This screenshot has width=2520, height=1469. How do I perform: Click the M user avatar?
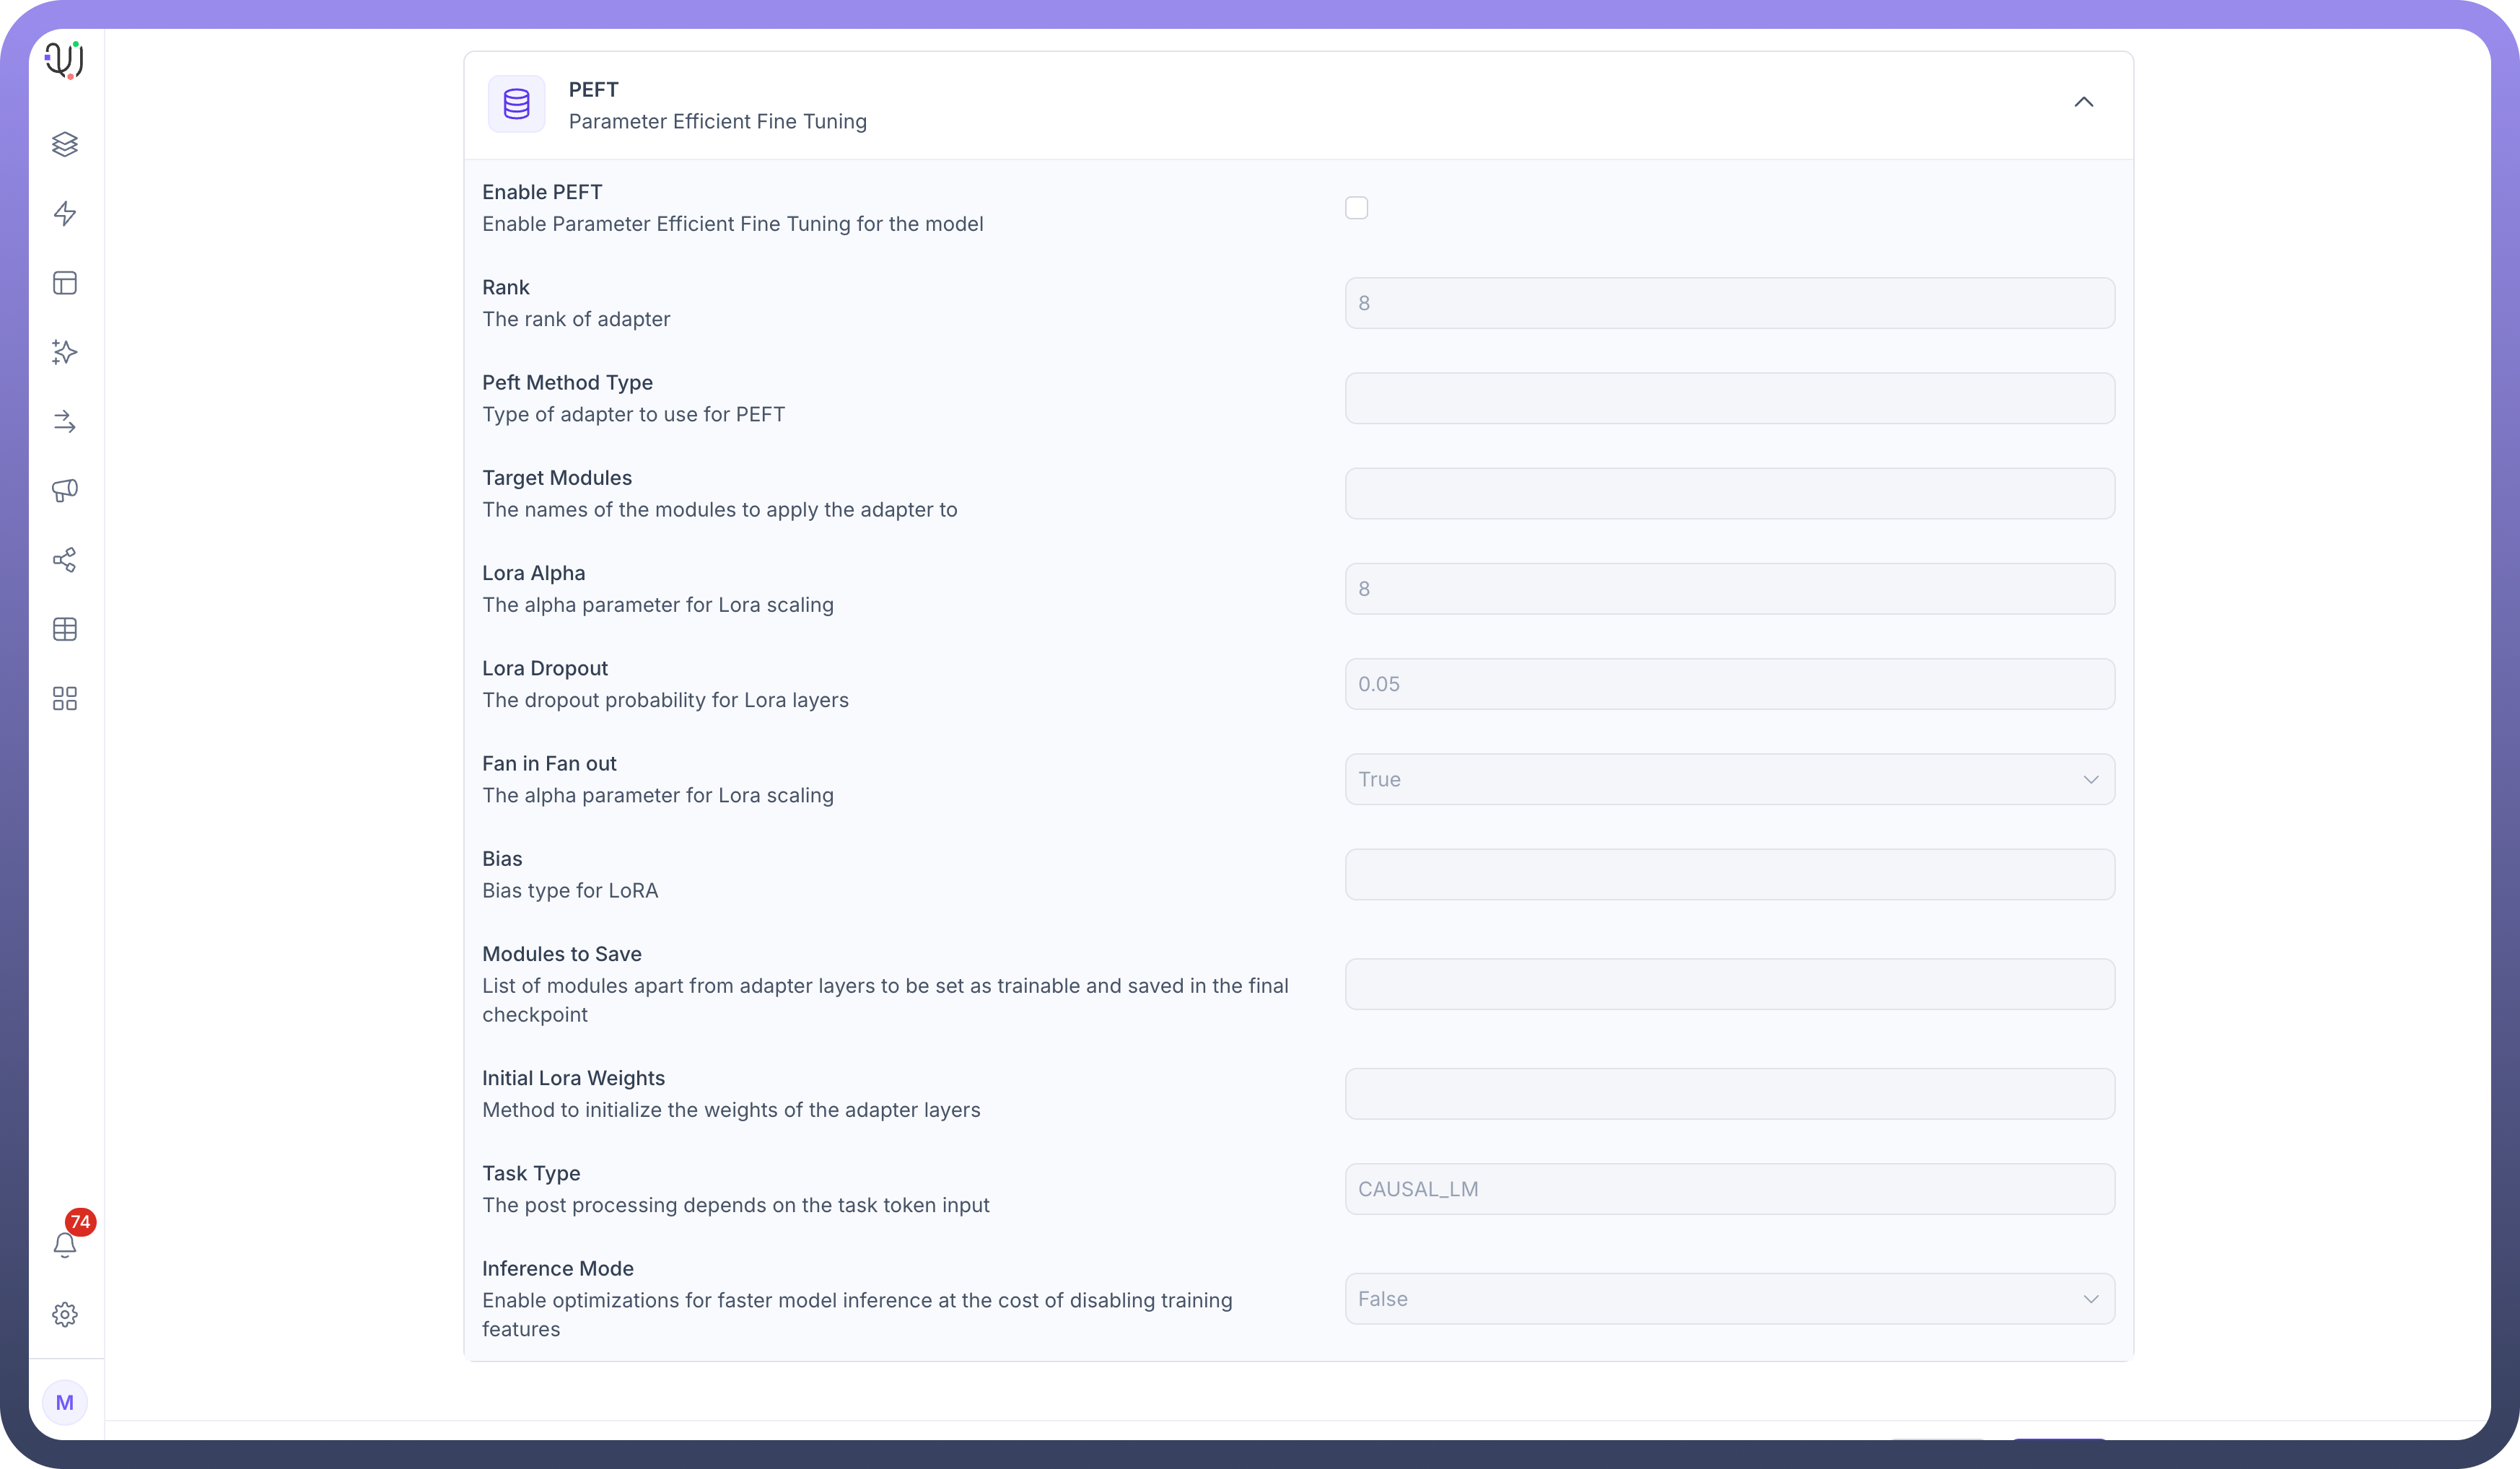click(65, 1402)
